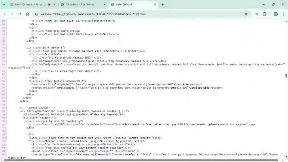Viewport: 288px width, 162px height.
Task: Click the vertical scrollbar thumb
Action: 286,75
